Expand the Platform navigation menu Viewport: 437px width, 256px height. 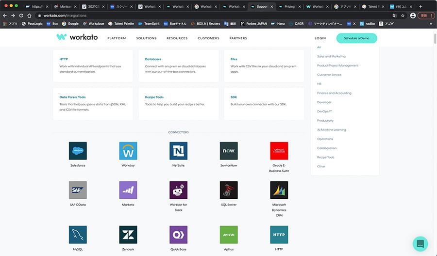pyautogui.click(x=117, y=38)
